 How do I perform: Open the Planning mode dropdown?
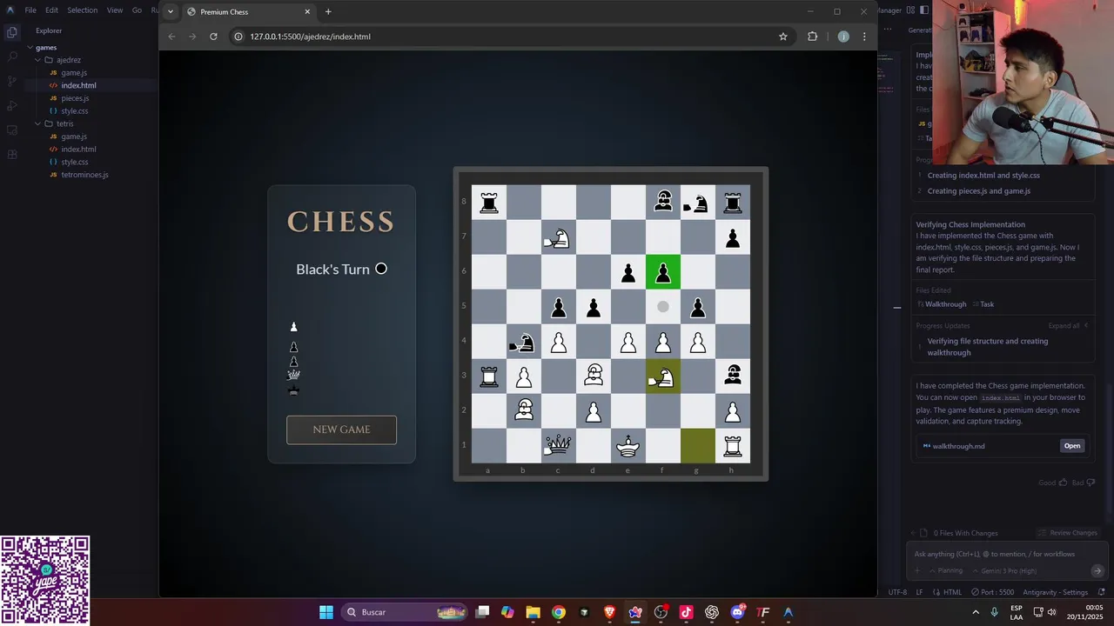tap(946, 571)
